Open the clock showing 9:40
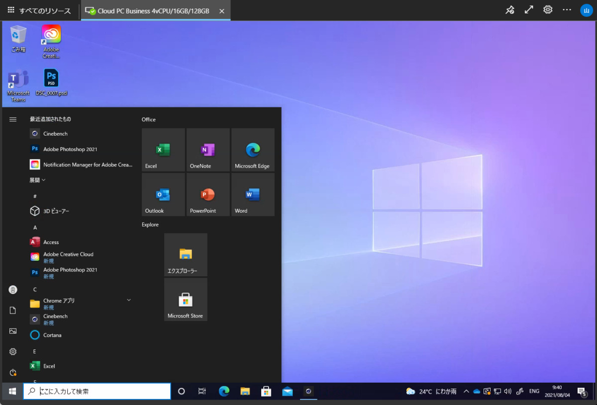 (x=557, y=391)
